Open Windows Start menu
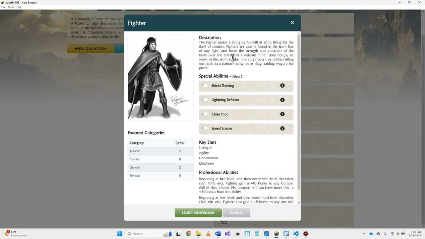Screen dimensions: 425x239 pyautogui.click(x=120, y=234)
